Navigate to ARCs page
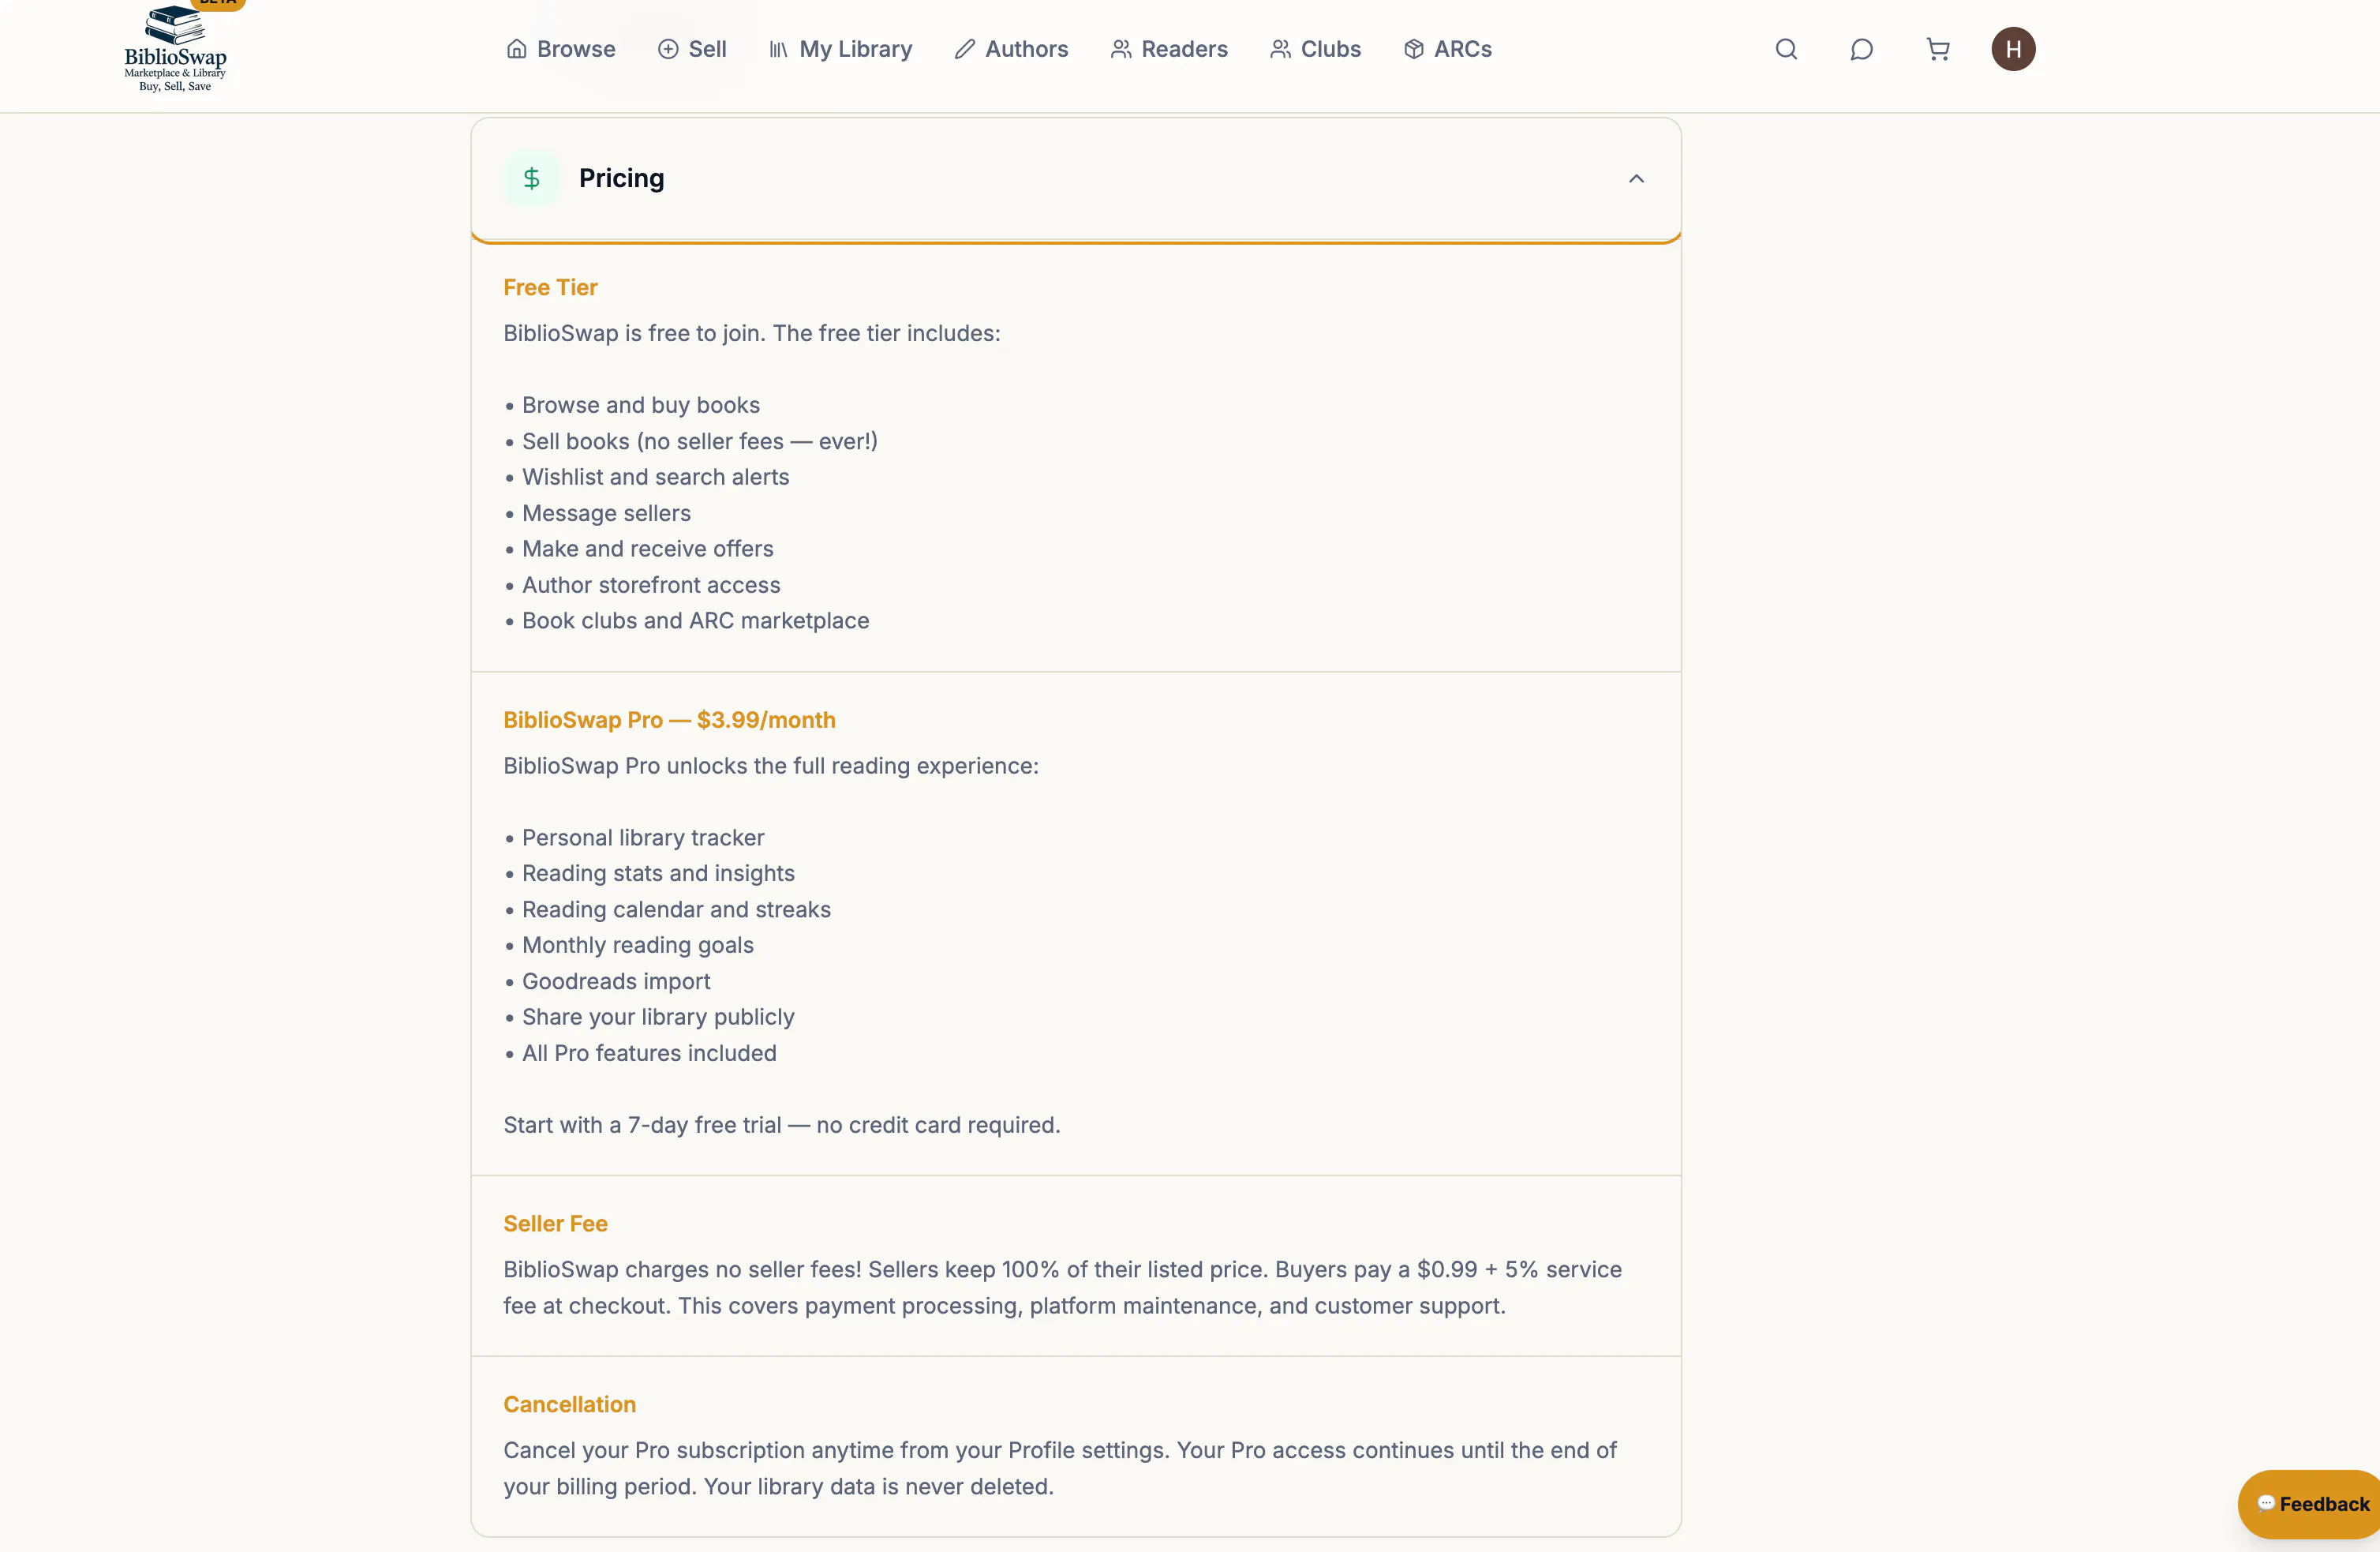 tap(1447, 49)
